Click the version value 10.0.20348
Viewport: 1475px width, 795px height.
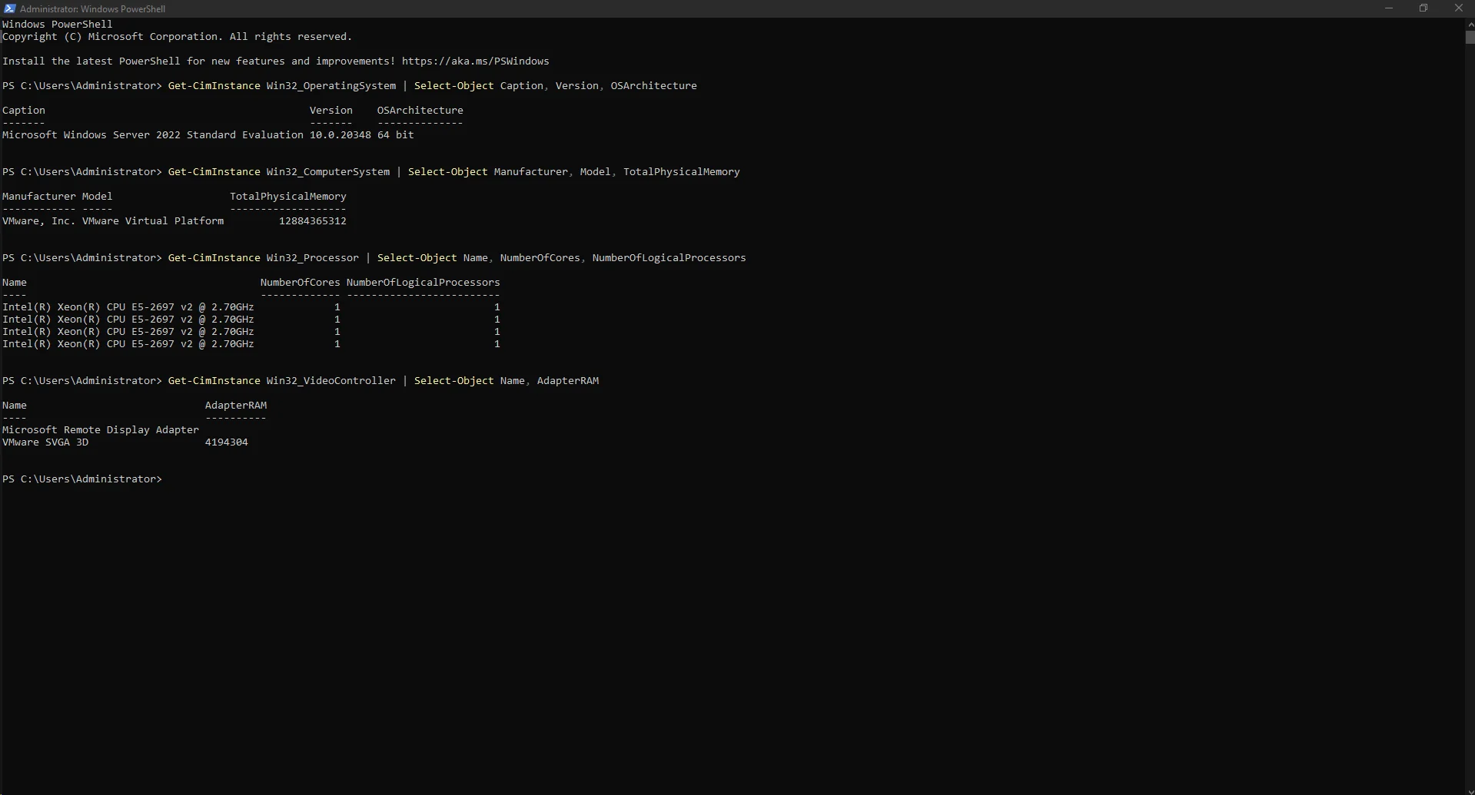340,134
